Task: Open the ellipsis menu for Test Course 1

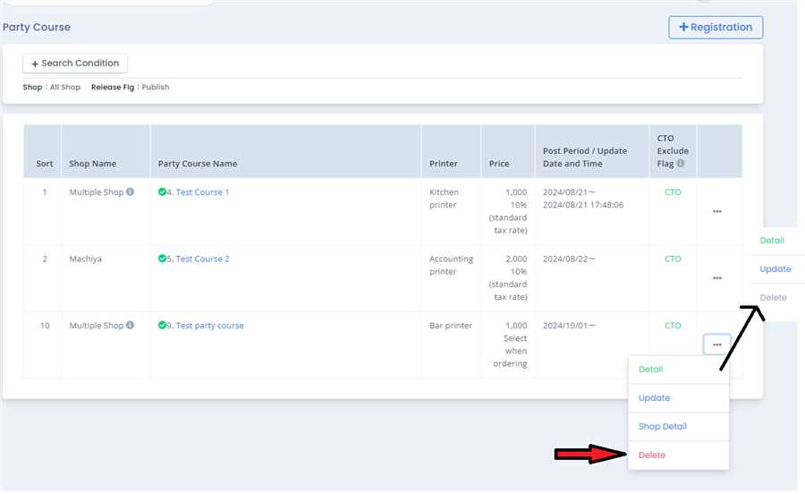Action: (x=717, y=212)
